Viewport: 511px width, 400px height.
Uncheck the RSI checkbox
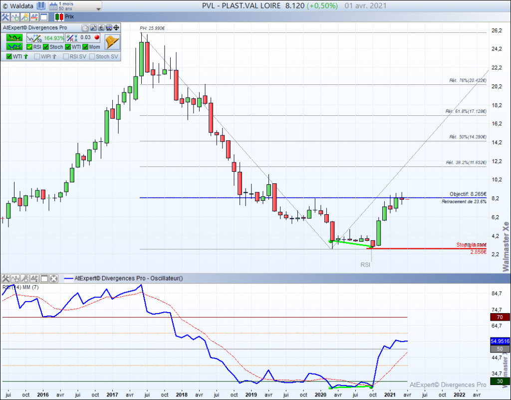click(x=29, y=46)
